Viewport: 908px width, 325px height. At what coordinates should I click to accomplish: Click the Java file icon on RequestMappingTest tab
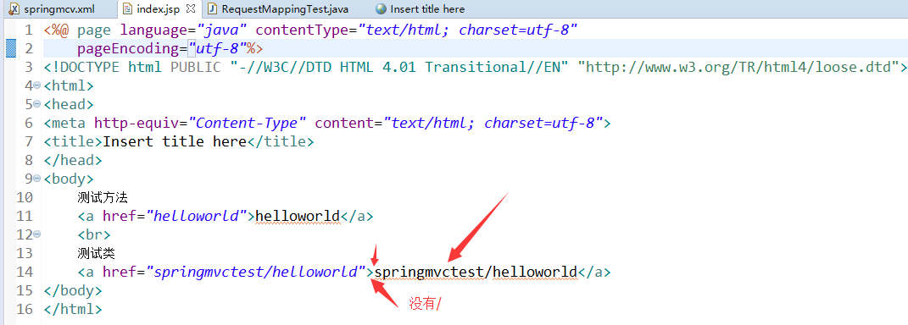(x=213, y=9)
